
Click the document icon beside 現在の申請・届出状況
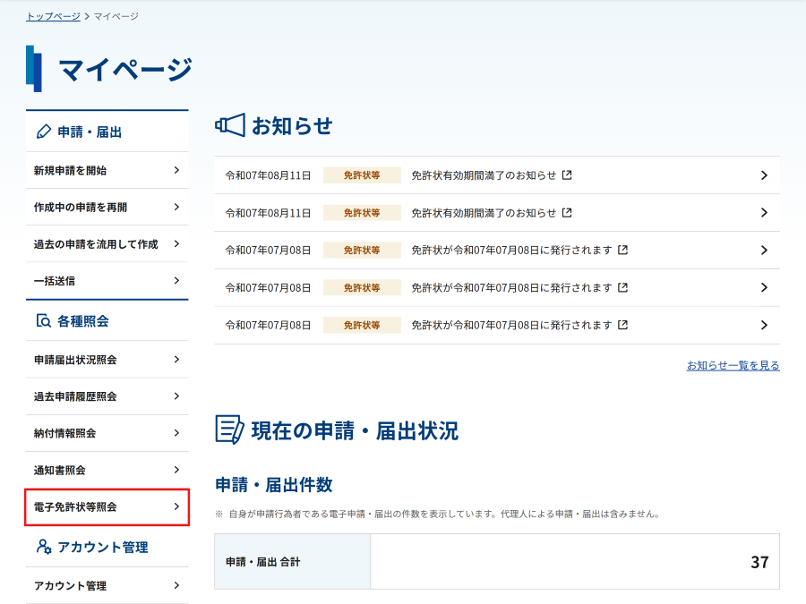click(x=230, y=430)
